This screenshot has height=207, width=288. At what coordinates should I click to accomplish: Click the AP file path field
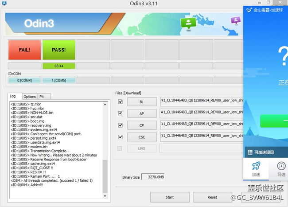pyautogui.click(x=202, y=113)
